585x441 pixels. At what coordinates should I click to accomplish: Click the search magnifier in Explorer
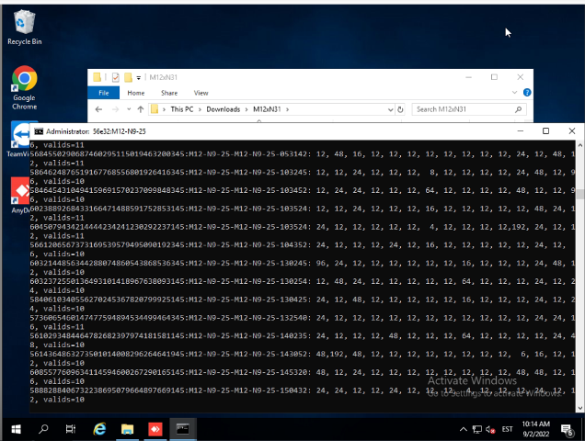(x=518, y=109)
